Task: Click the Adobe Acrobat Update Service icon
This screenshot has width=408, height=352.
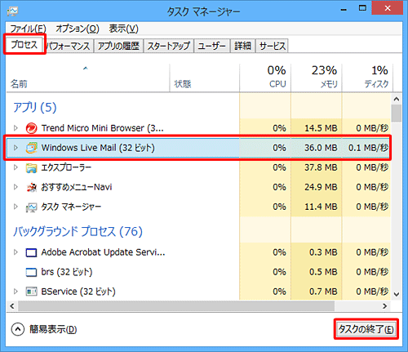Action: click(31, 252)
